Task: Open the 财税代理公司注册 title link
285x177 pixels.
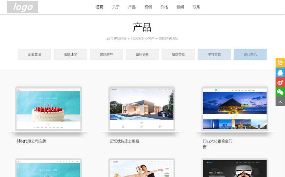Action: point(31,141)
